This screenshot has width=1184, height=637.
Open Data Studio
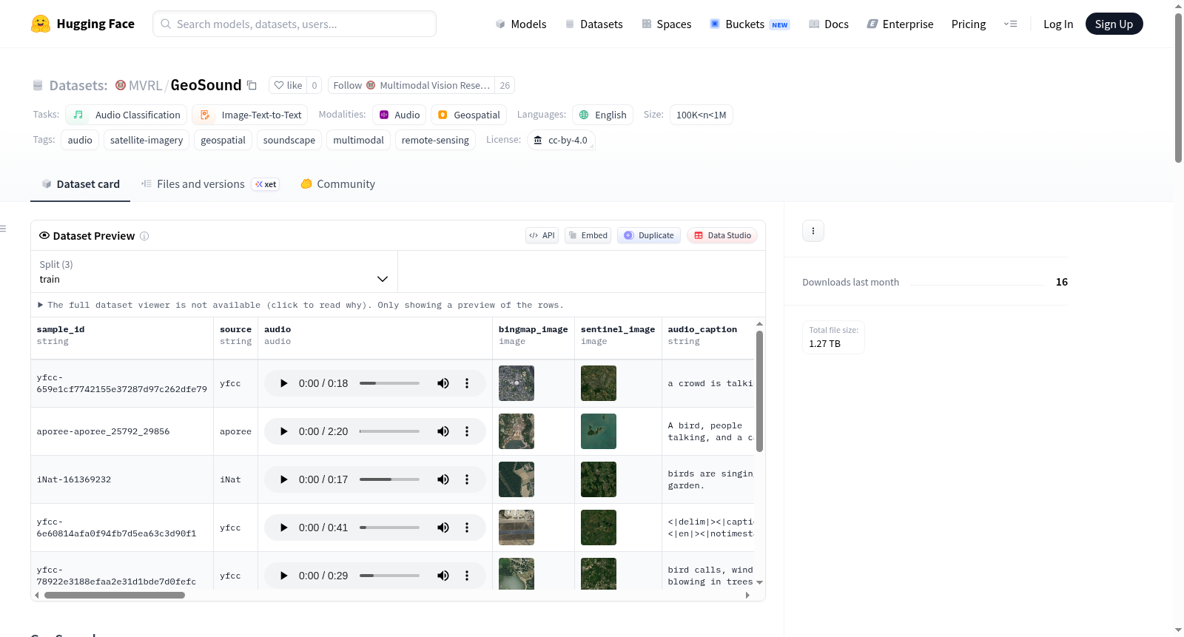(722, 235)
